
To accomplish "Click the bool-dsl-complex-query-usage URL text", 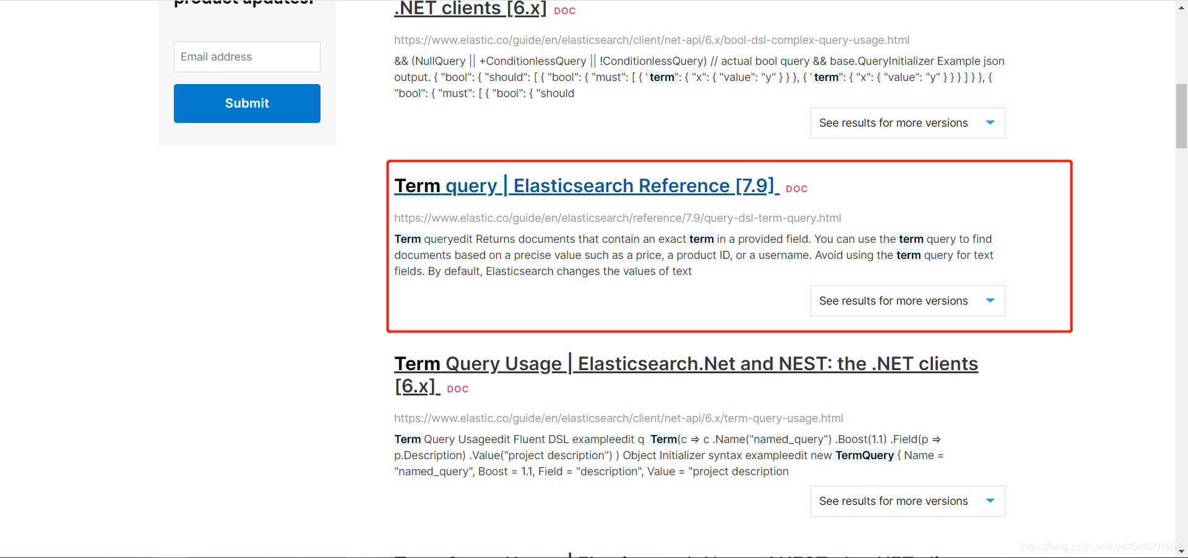I will [x=651, y=40].
